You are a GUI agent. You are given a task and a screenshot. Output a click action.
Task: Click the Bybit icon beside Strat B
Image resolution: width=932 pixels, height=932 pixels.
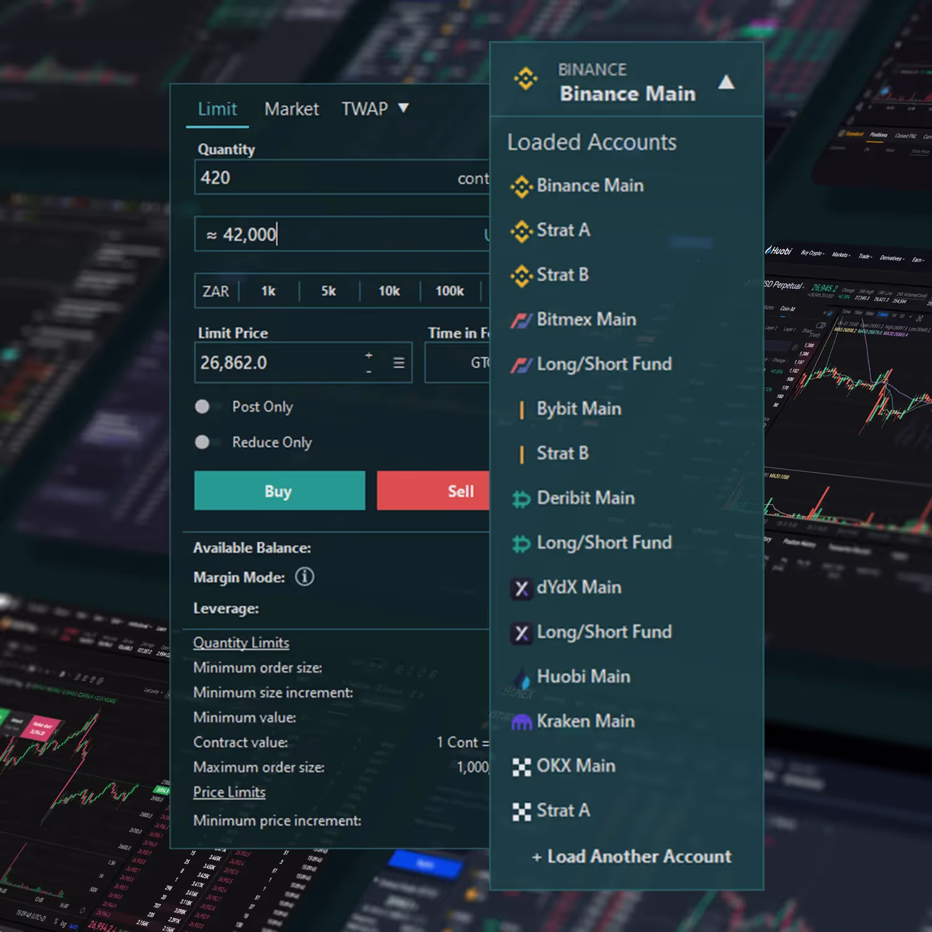[x=521, y=454]
